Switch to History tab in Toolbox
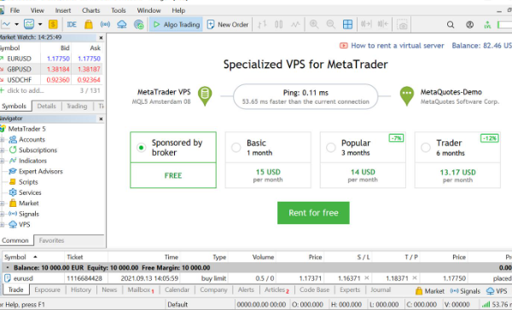The width and height of the screenshot is (512, 310). coord(81,290)
